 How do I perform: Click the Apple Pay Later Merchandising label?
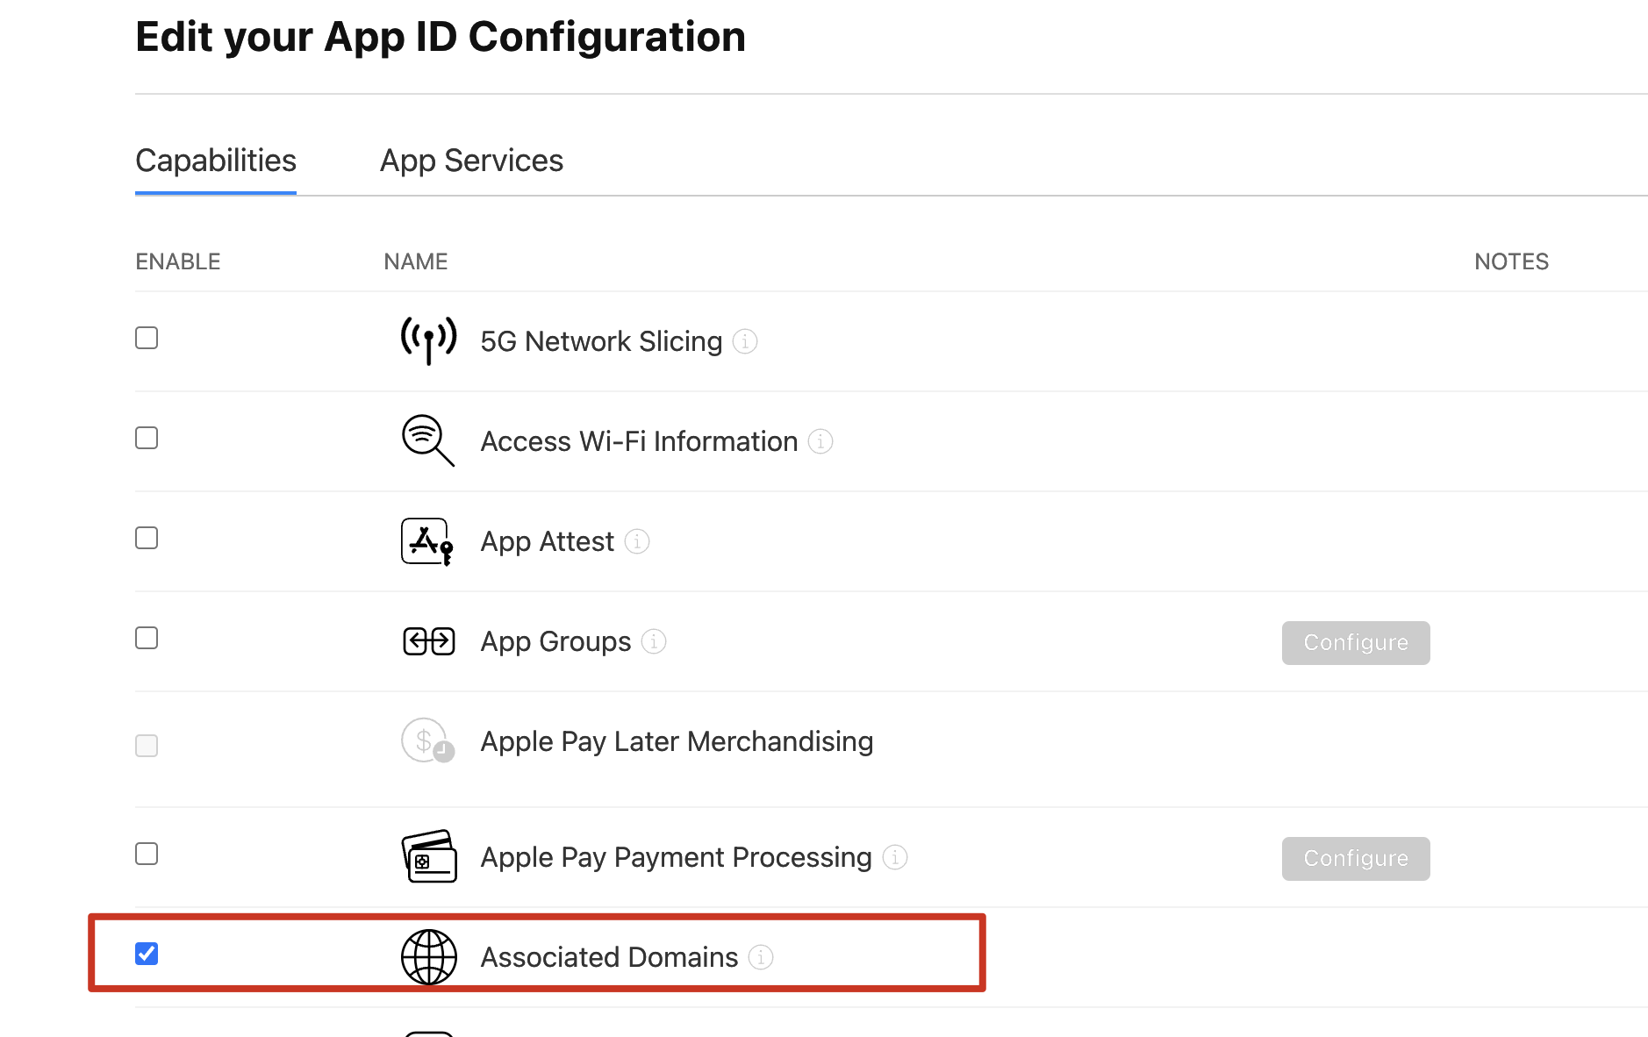click(677, 741)
